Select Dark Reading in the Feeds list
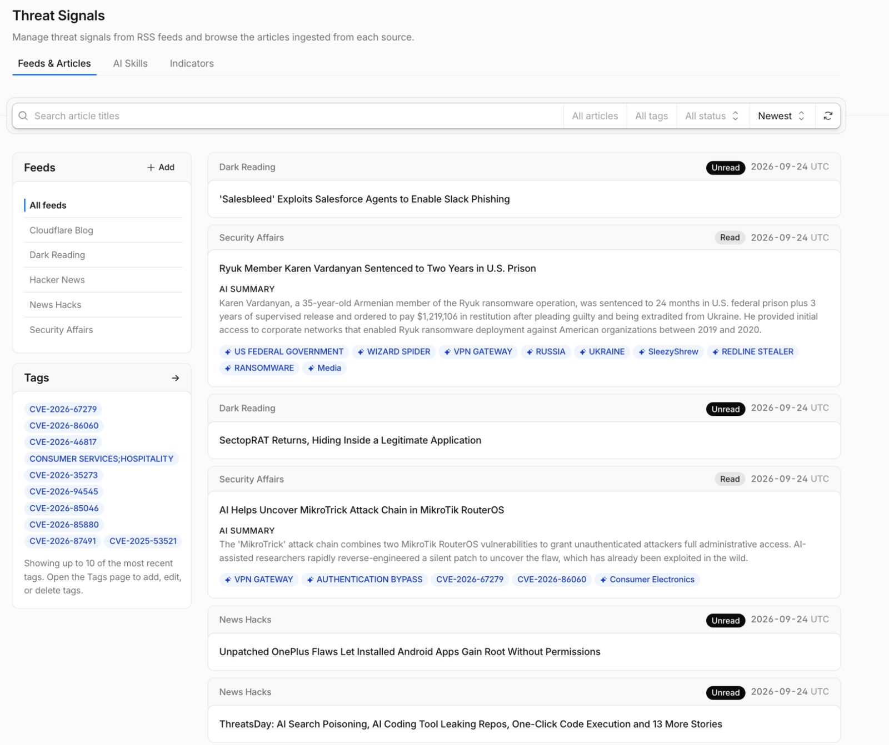This screenshot has height=745, width=889. tap(103, 255)
